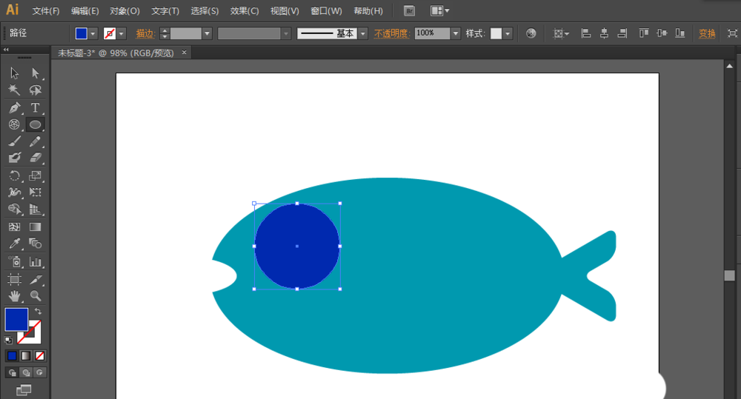
Task: Switch to 未标题-3* document tab
Action: click(116, 53)
